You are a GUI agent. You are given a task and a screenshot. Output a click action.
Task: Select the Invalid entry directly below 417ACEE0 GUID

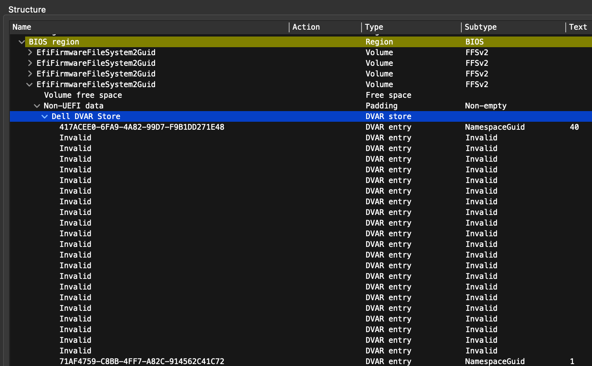(x=75, y=138)
